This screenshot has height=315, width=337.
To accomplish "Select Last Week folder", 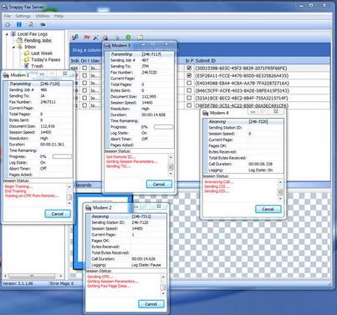I will 42,53.
